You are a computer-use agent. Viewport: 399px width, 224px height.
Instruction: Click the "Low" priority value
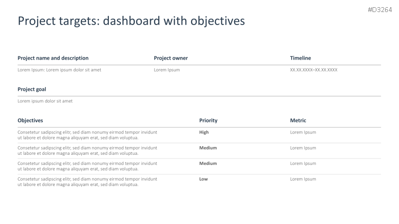tap(204, 179)
